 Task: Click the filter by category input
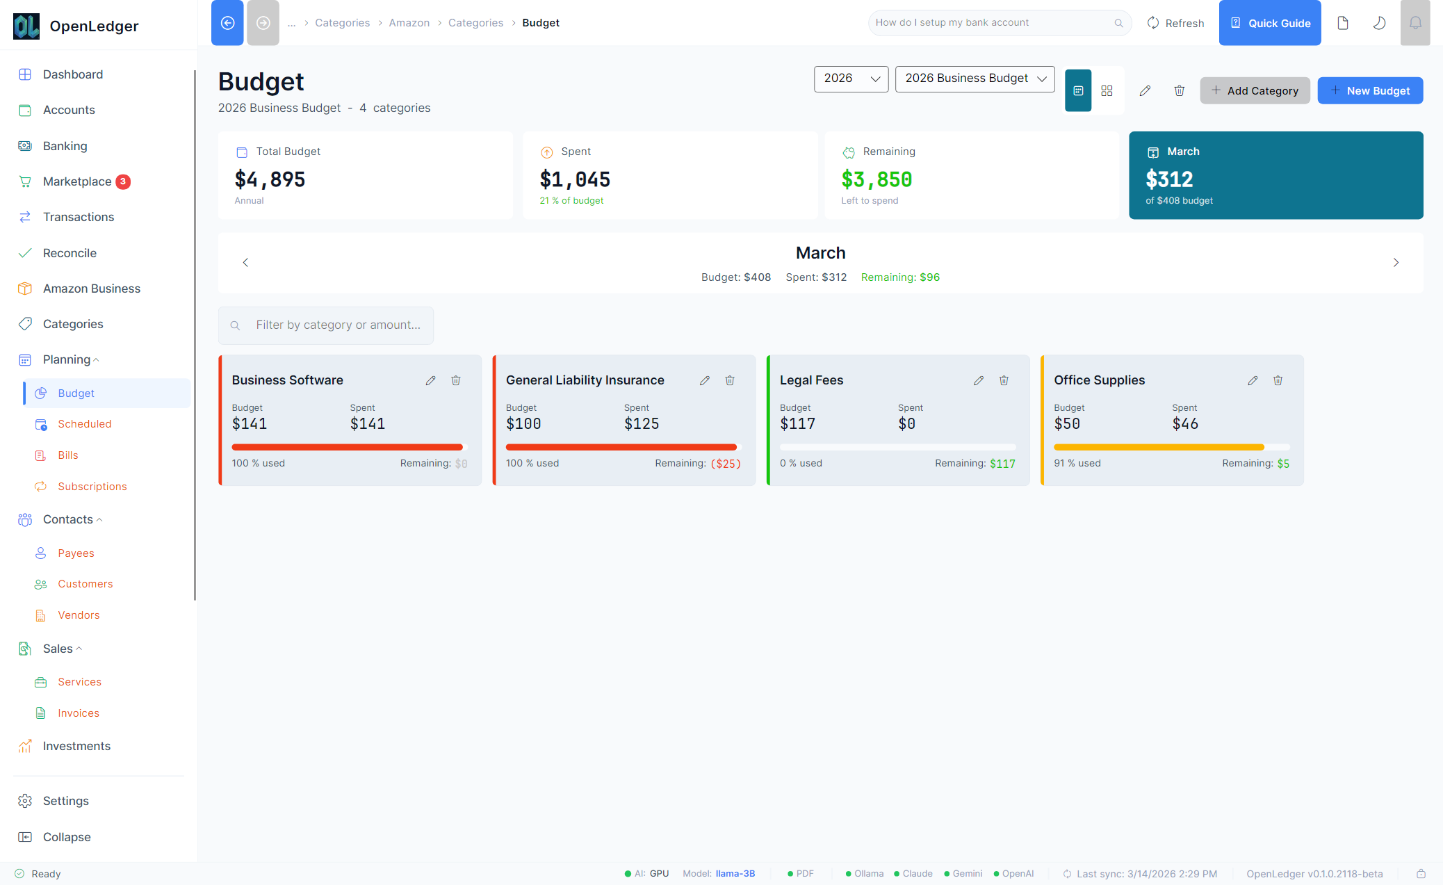click(338, 325)
